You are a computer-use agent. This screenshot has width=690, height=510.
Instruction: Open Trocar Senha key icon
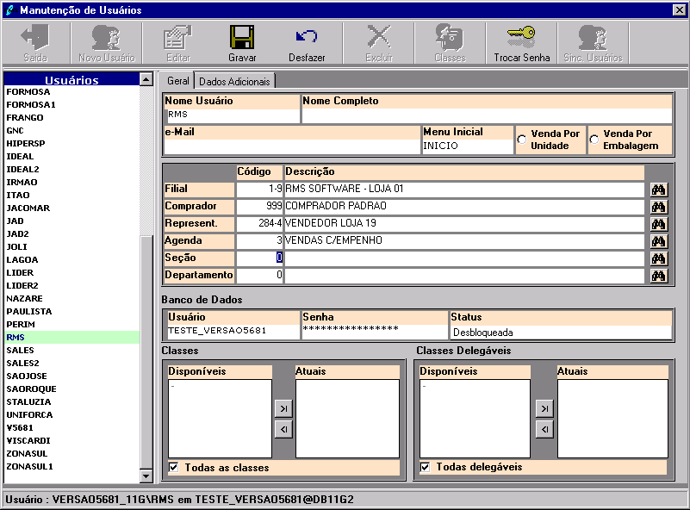521,37
